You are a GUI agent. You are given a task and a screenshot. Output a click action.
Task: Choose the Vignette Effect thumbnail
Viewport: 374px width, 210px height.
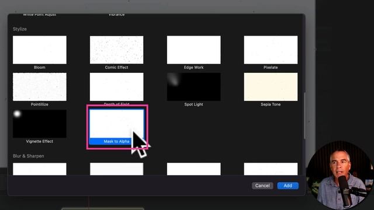tap(40, 124)
